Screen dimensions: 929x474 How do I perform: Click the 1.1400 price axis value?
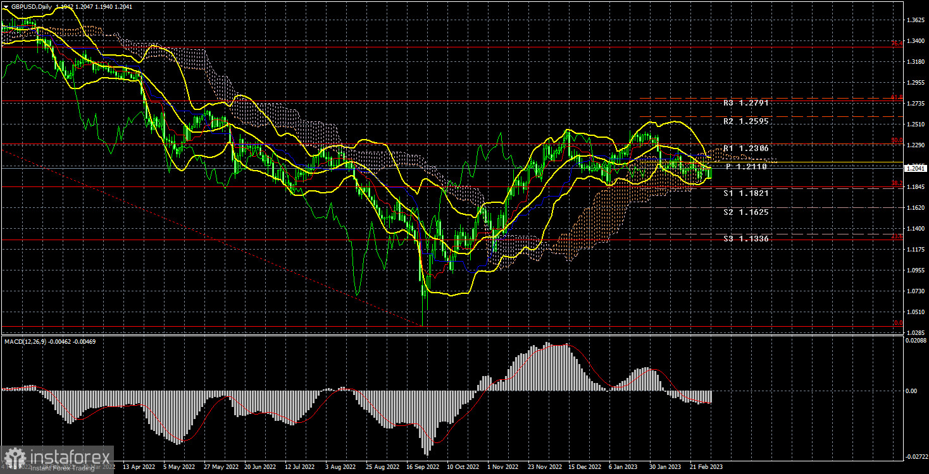pyautogui.click(x=915, y=229)
